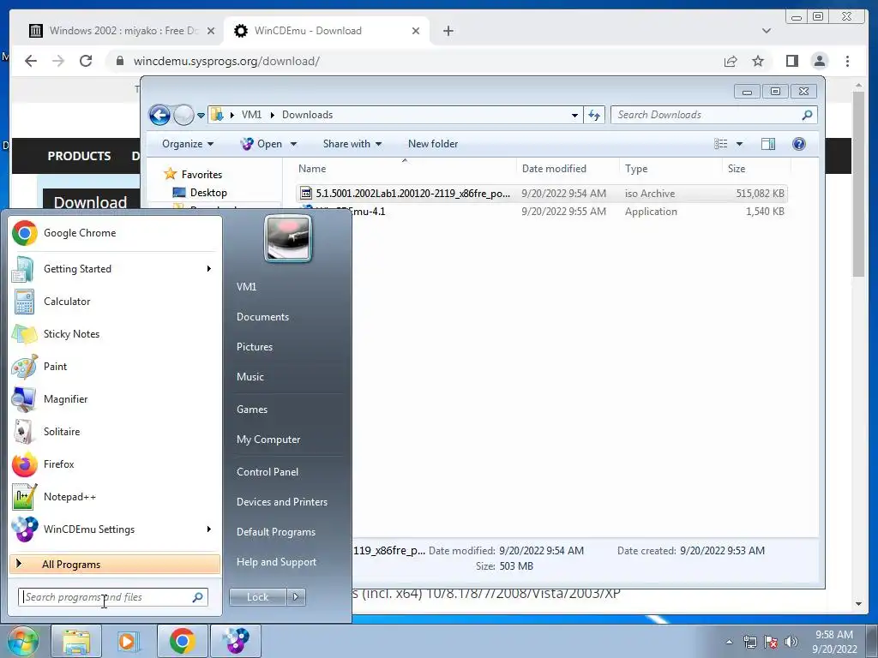Click Explorer back navigation button
The width and height of the screenshot is (878, 658).
coord(159,116)
